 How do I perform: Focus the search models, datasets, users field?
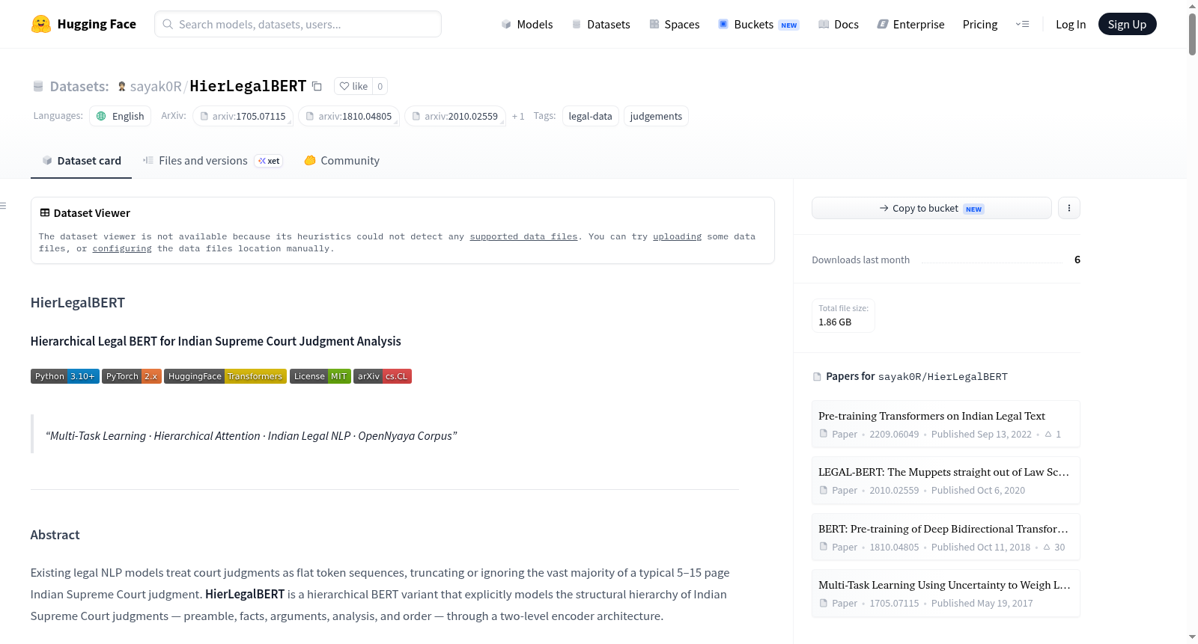point(298,24)
